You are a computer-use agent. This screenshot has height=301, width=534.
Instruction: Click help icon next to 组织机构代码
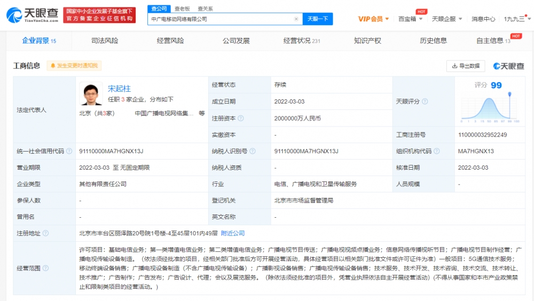(x=437, y=151)
